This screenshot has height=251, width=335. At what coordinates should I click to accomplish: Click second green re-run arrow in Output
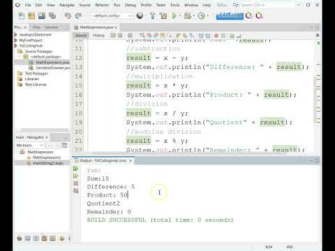click(x=75, y=176)
